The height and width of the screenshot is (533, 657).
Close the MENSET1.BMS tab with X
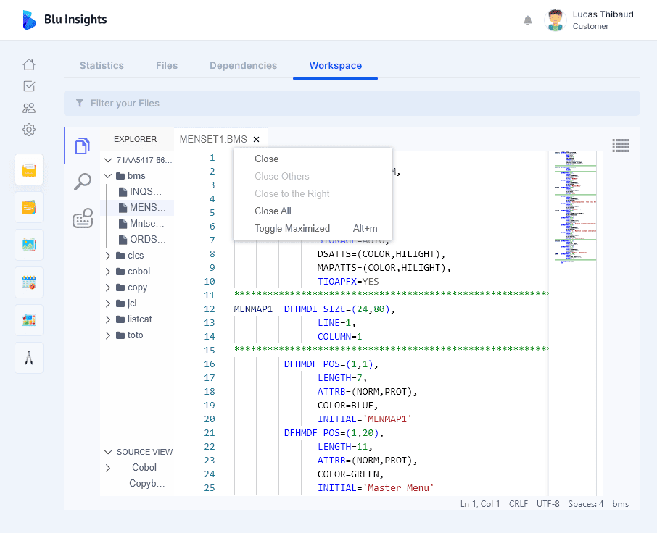(x=257, y=139)
